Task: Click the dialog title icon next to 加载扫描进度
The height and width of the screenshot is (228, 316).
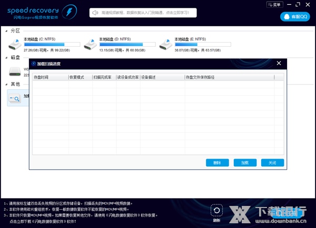Action: pos(34,64)
